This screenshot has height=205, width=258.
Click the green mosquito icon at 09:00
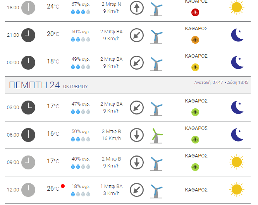click(195, 167)
